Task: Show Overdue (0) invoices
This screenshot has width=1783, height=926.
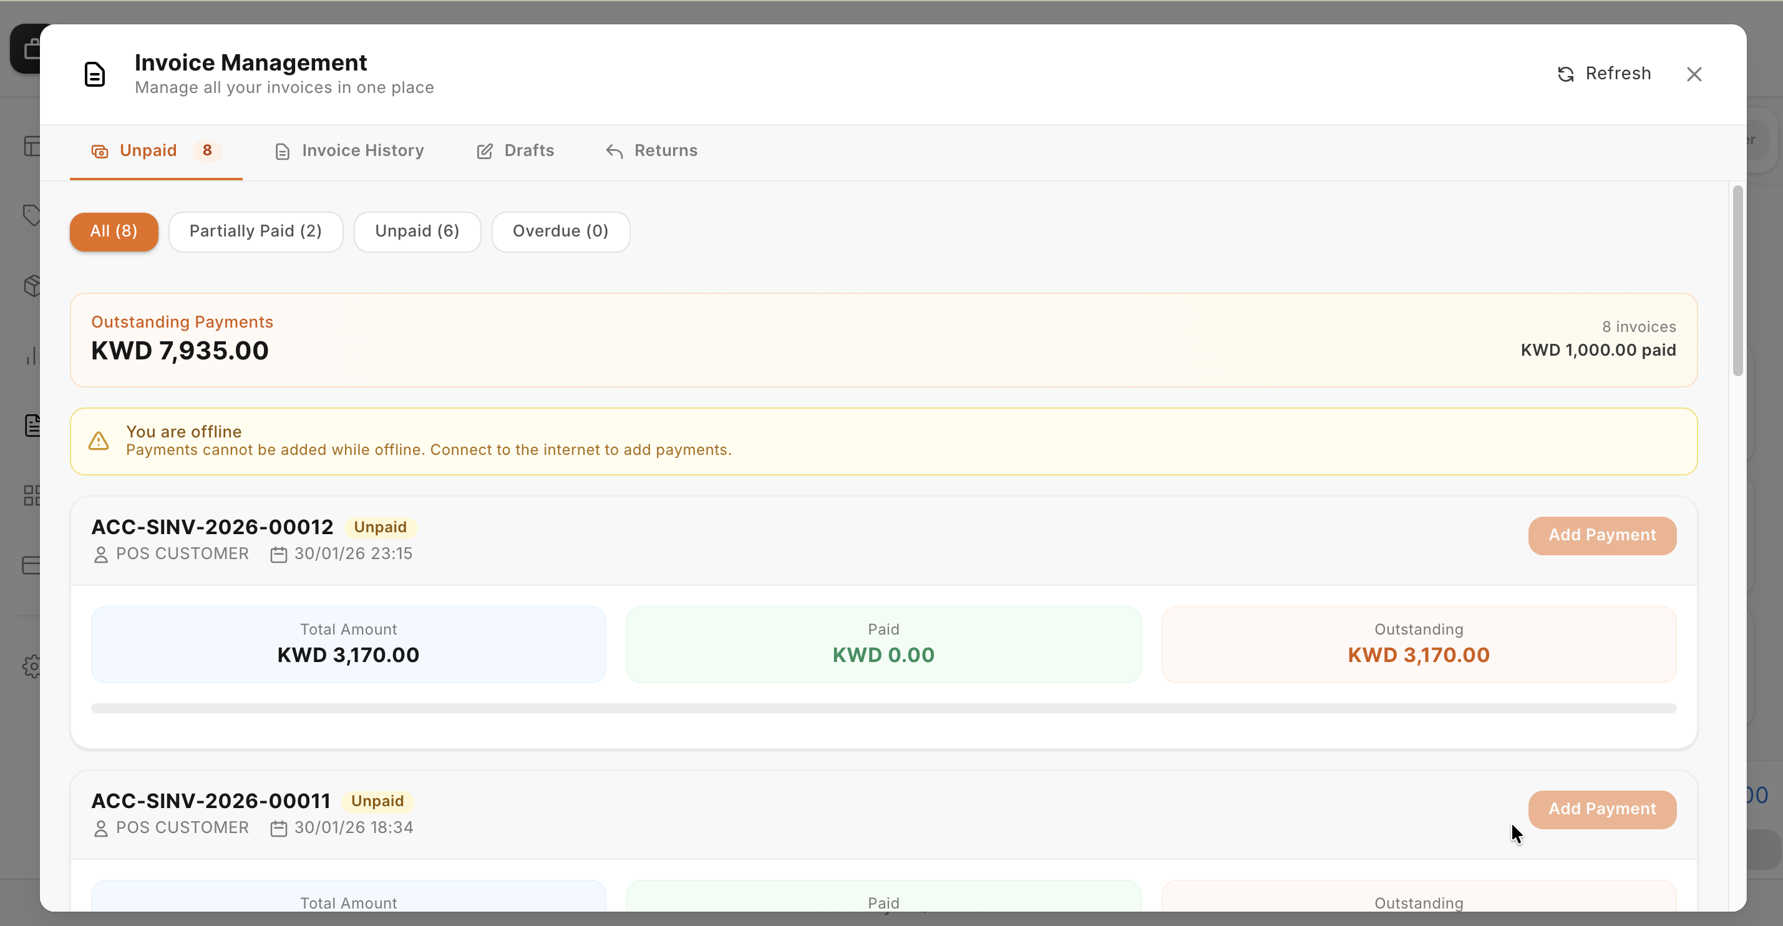Action: tap(561, 231)
